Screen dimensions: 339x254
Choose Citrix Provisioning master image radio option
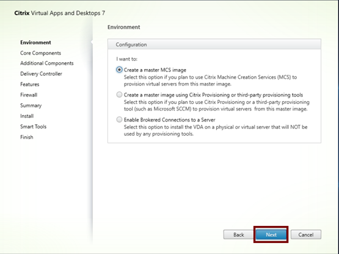119,95
